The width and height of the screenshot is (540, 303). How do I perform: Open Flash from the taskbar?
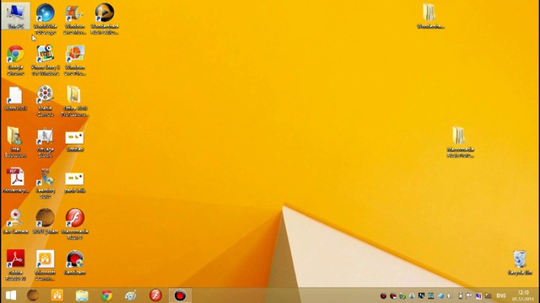pyautogui.click(x=155, y=295)
